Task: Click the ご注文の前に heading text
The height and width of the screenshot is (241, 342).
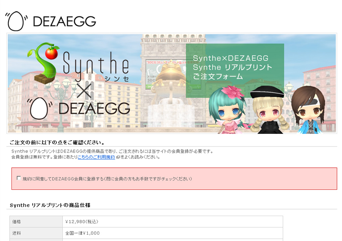Action: tap(57, 143)
